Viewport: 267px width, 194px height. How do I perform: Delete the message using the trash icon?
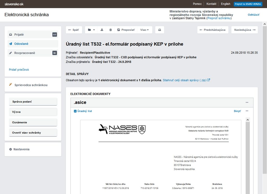point(111,30)
